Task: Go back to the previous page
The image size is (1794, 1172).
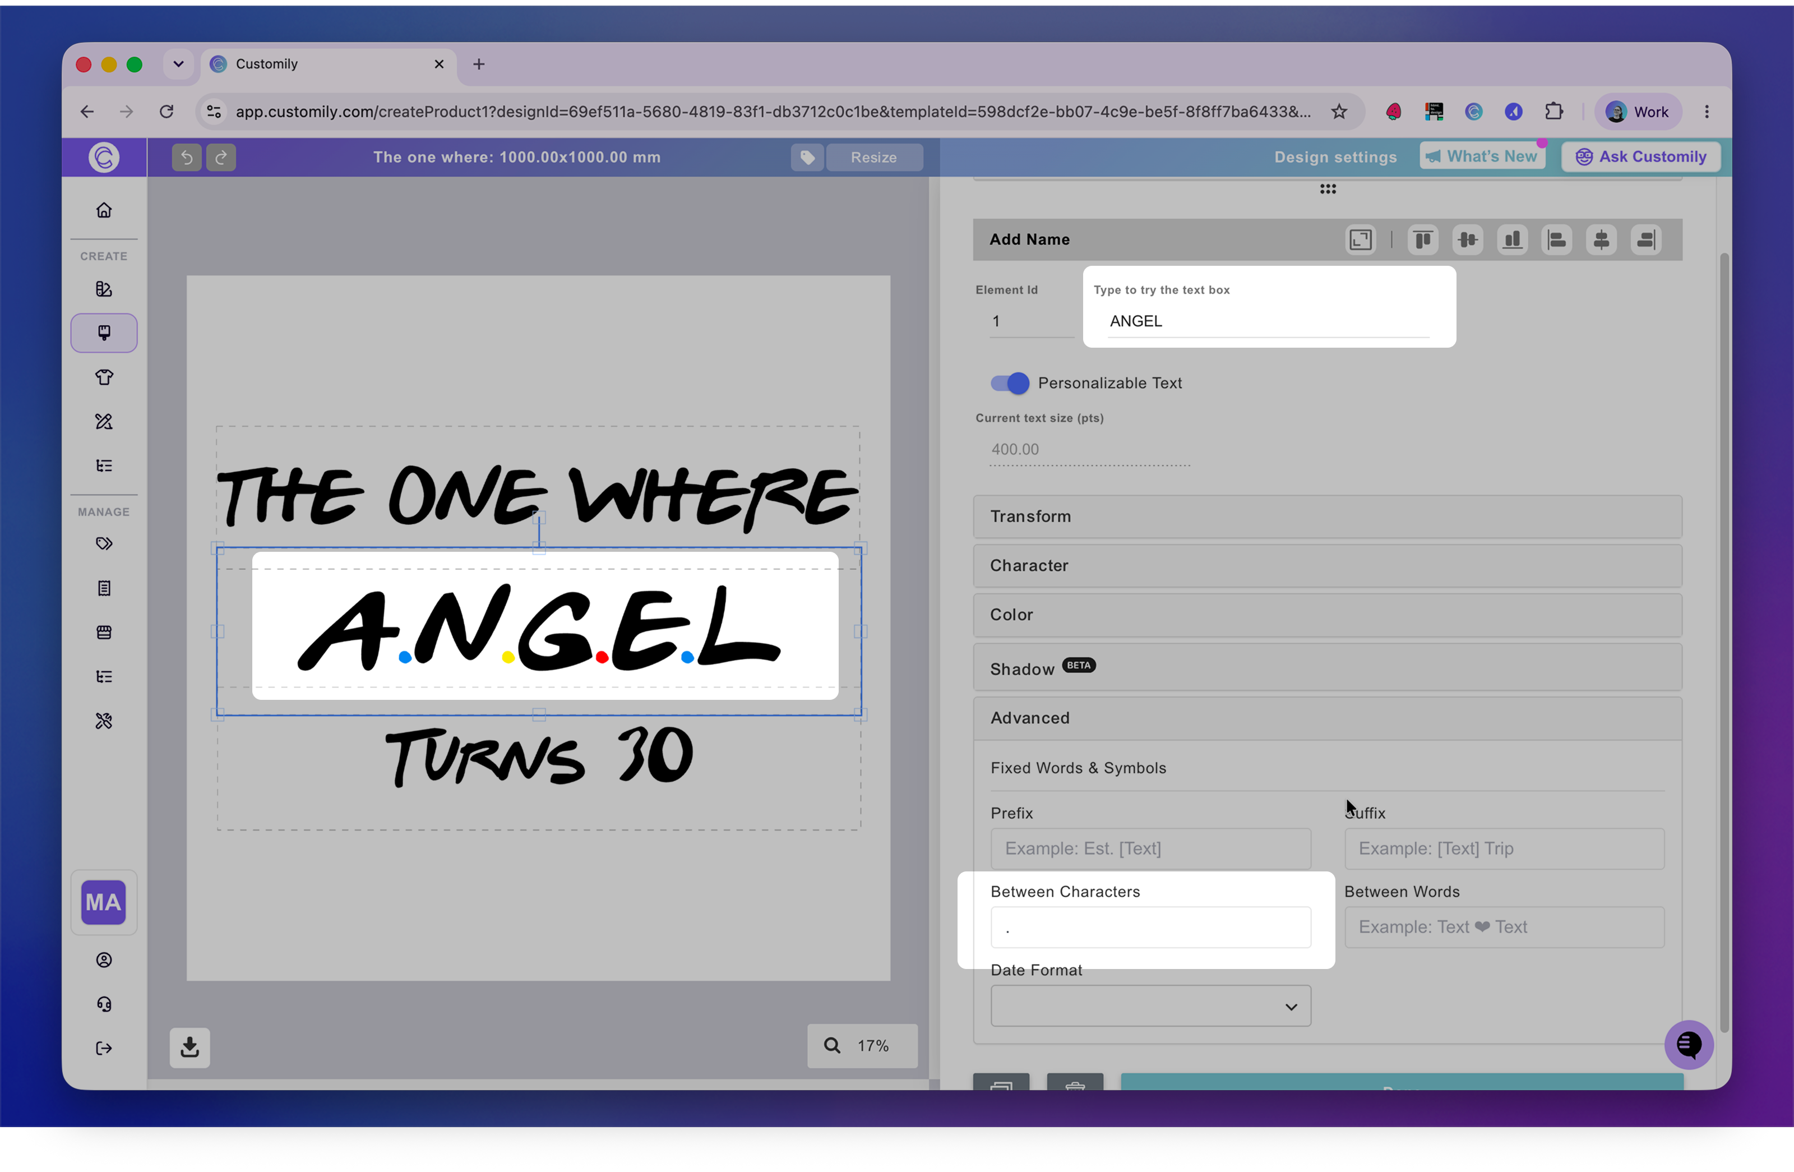Action: tap(87, 112)
